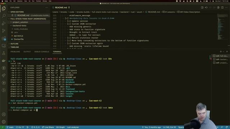Click the open preview to side icon

(x=202, y=8)
